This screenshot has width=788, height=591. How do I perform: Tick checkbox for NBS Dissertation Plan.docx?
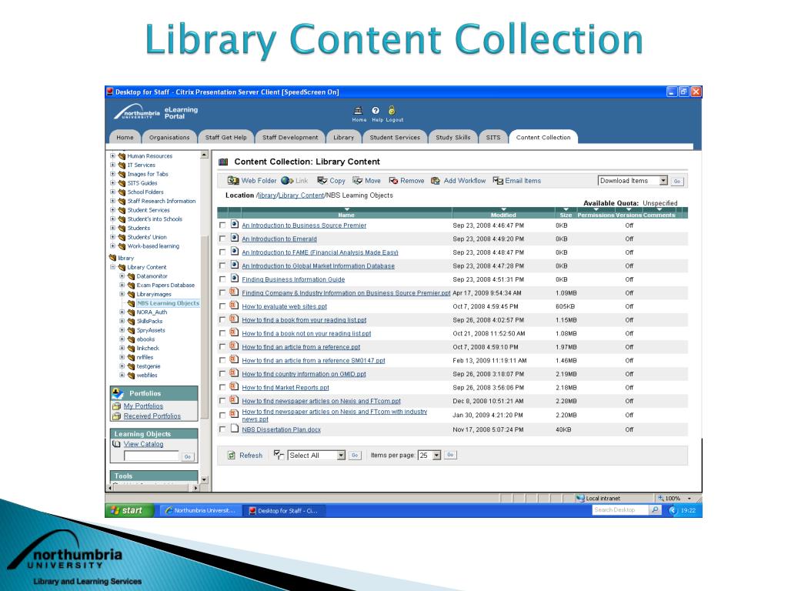pyautogui.click(x=222, y=429)
